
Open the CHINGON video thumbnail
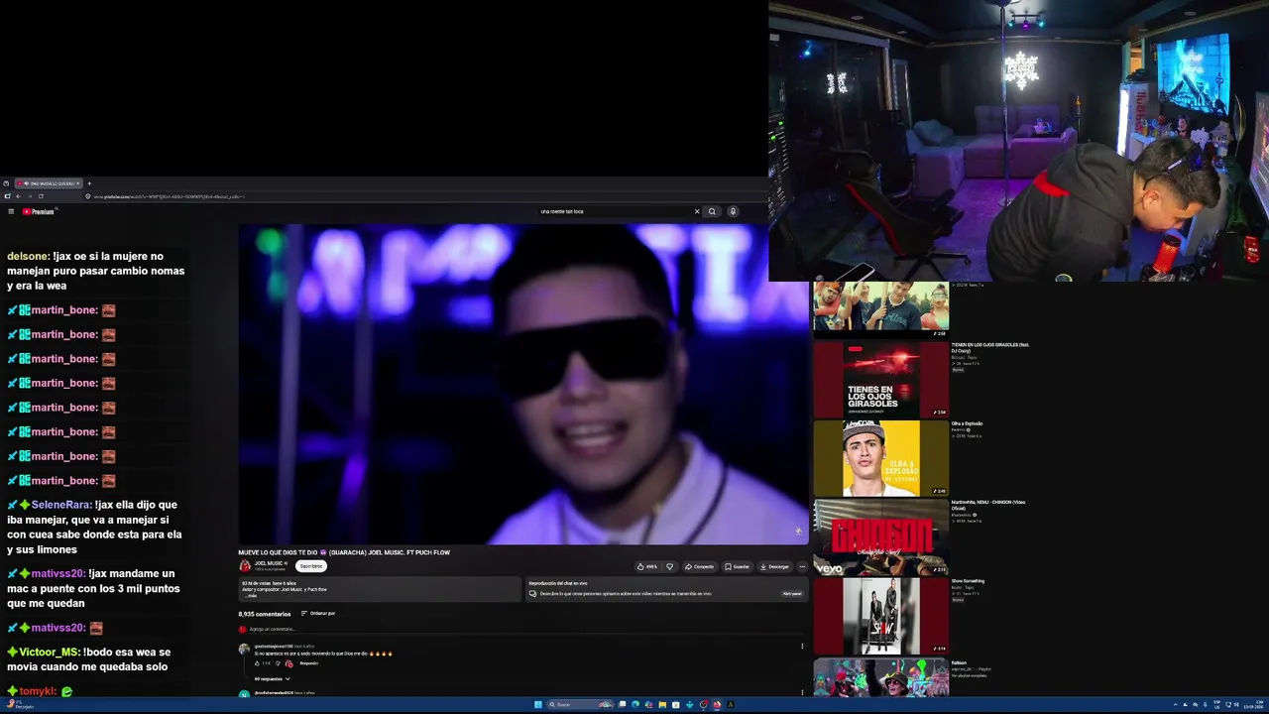point(880,536)
